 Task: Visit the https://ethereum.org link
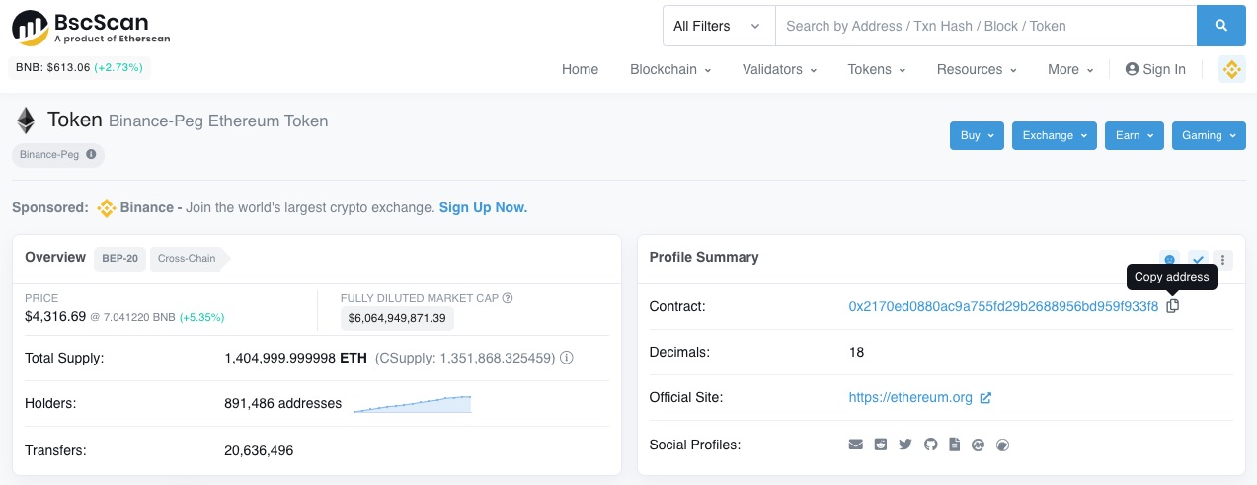pyautogui.click(x=910, y=398)
